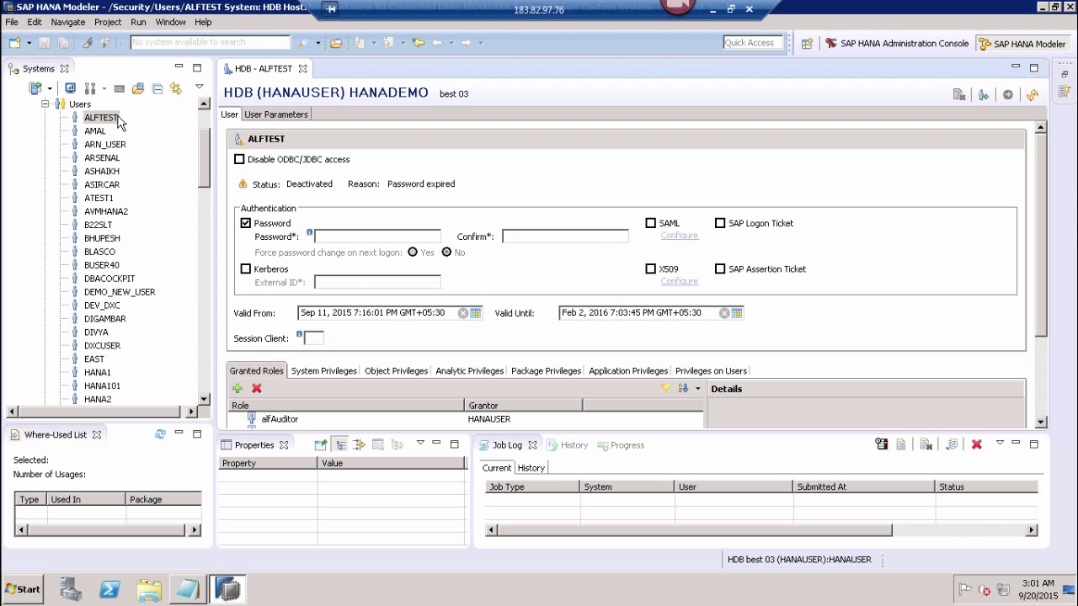Screen dimensions: 1078x606
Task: Select the alfAuditor role row
Action: 466,419
